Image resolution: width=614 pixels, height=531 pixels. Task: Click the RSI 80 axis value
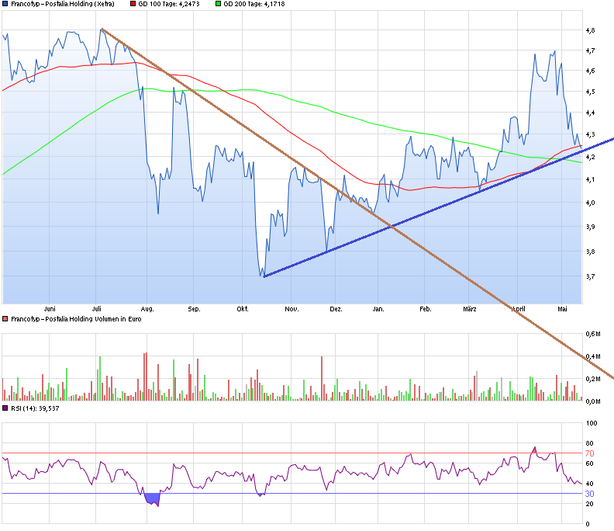[589, 443]
